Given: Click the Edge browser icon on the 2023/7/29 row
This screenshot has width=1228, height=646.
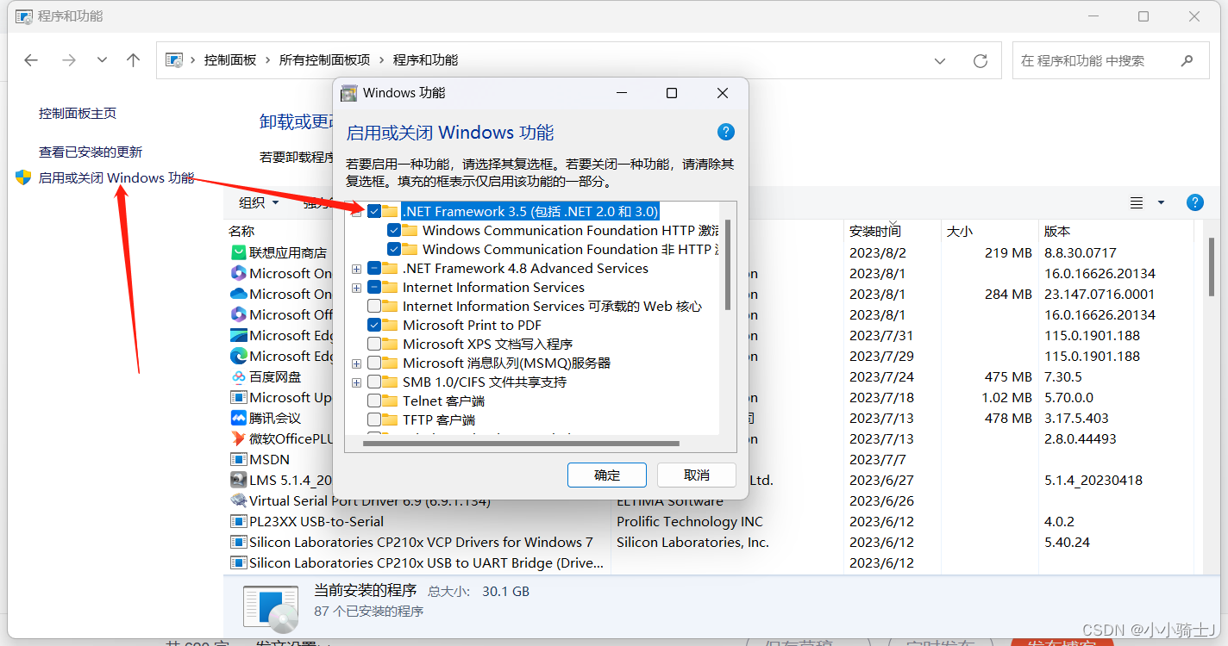Looking at the screenshot, I should pyautogui.click(x=239, y=356).
